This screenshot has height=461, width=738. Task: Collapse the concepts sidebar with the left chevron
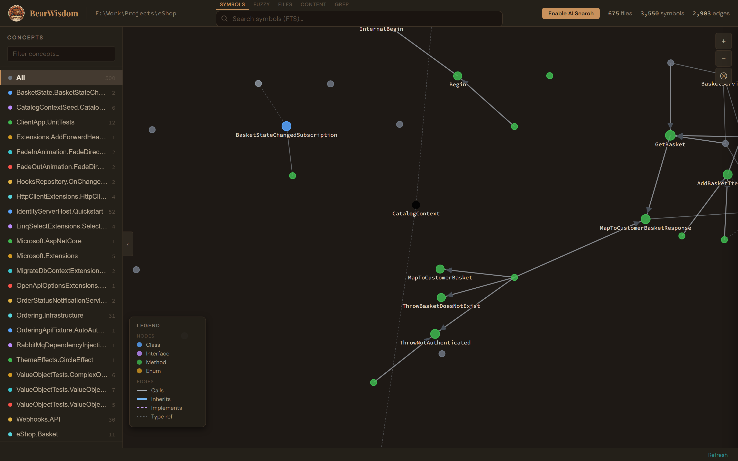point(128,244)
